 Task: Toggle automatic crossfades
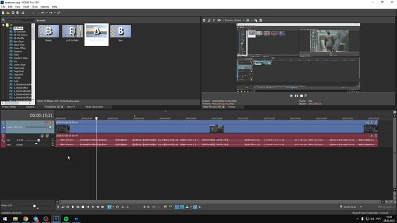tap(182, 207)
